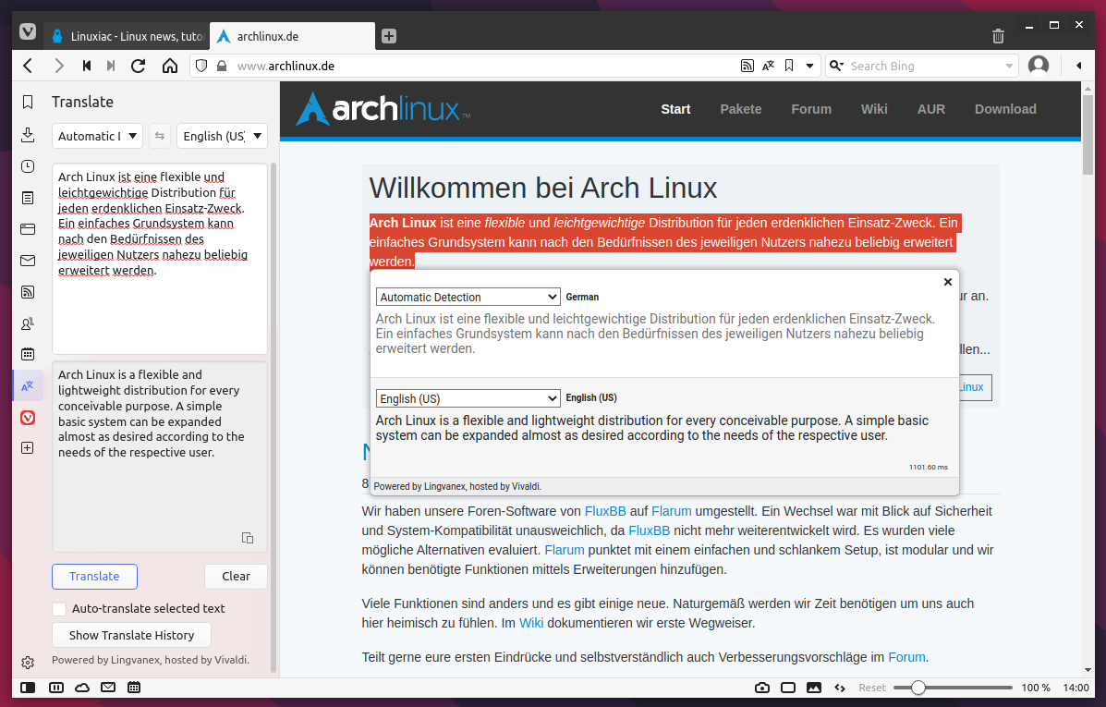The height and width of the screenshot is (707, 1106).
Task: Click the Clear button
Action: pyautogui.click(x=236, y=577)
